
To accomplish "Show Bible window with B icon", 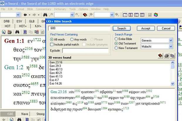I will coord(131,15).
